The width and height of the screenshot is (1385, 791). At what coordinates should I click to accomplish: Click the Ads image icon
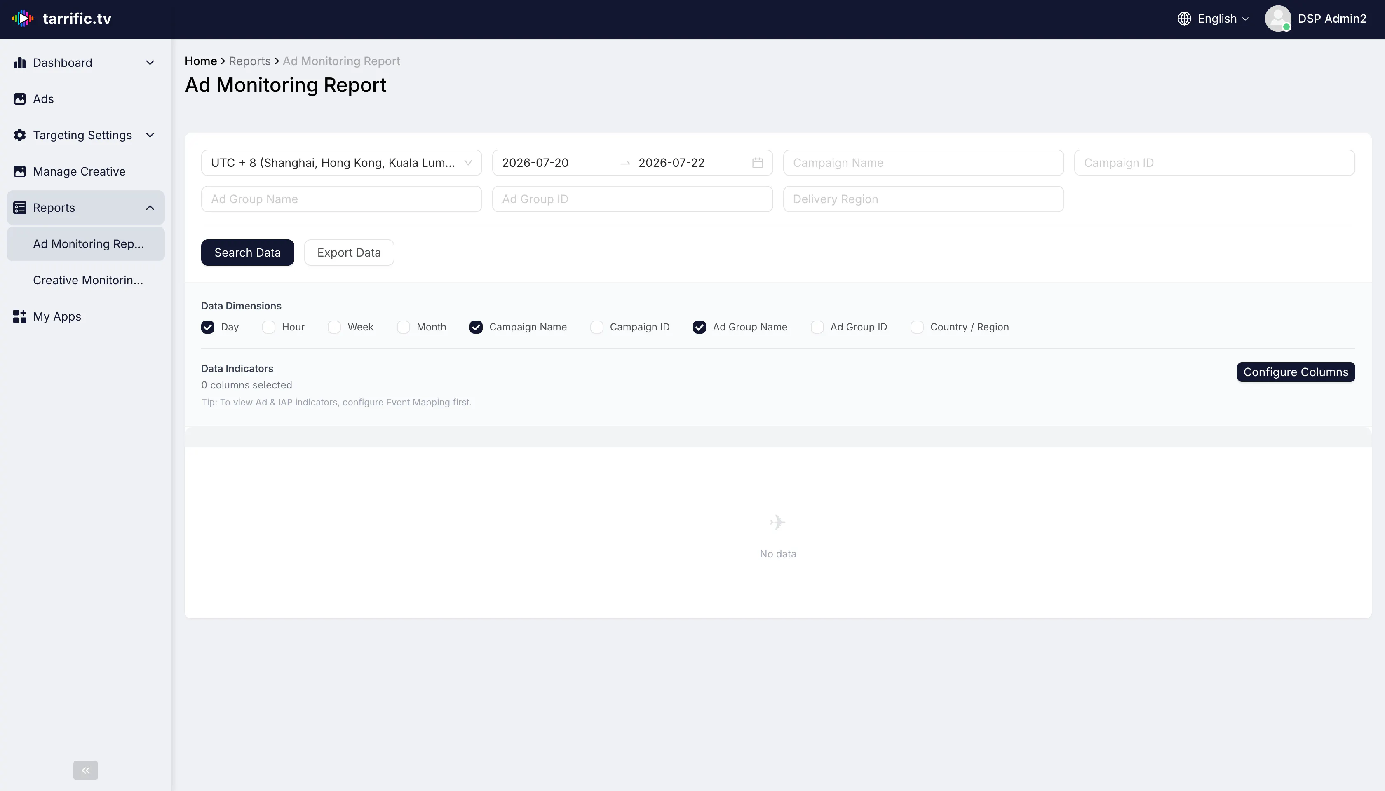[19, 99]
